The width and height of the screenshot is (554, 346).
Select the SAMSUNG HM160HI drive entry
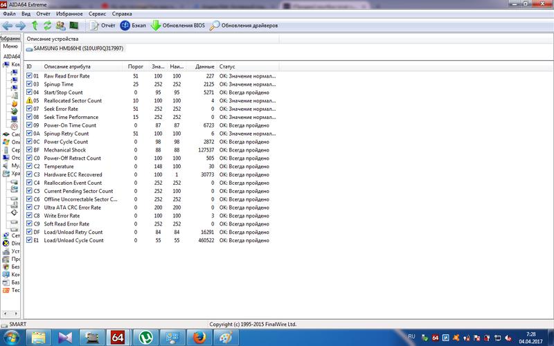click(75, 48)
